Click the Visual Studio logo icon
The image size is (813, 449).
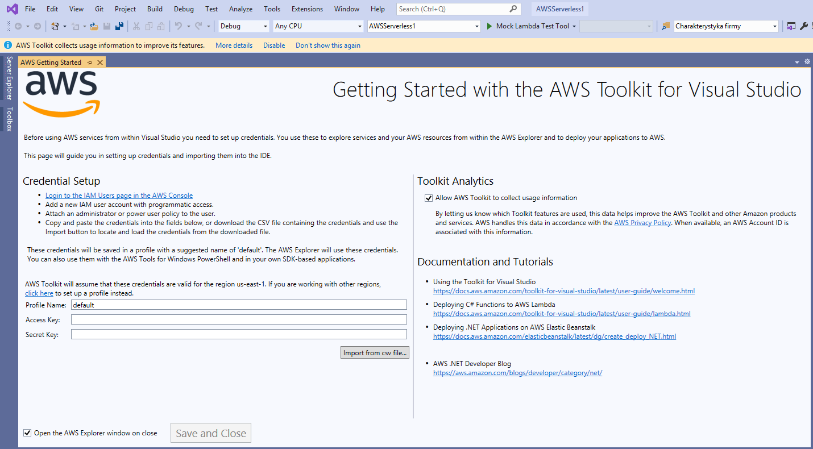pyautogui.click(x=12, y=9)
